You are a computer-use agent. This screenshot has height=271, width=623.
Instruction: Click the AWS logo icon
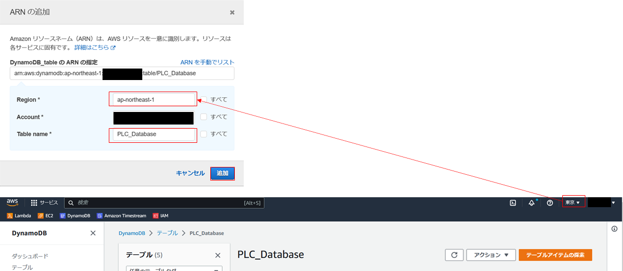pos(13,202)
